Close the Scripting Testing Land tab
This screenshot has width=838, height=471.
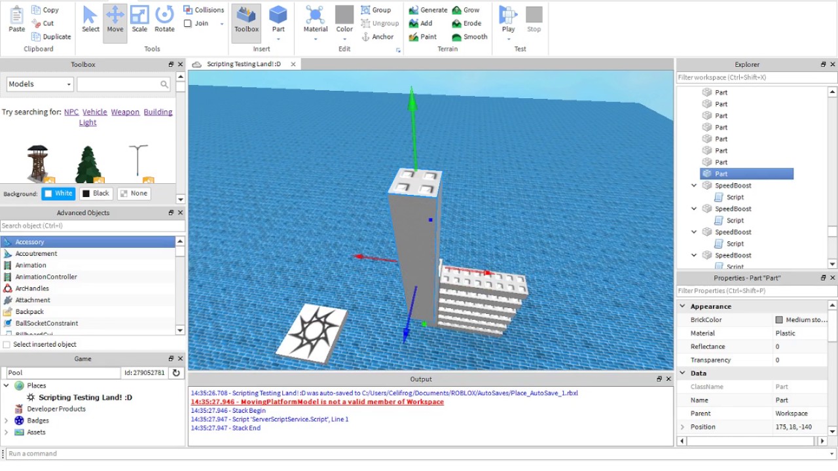tap(293, 64)
